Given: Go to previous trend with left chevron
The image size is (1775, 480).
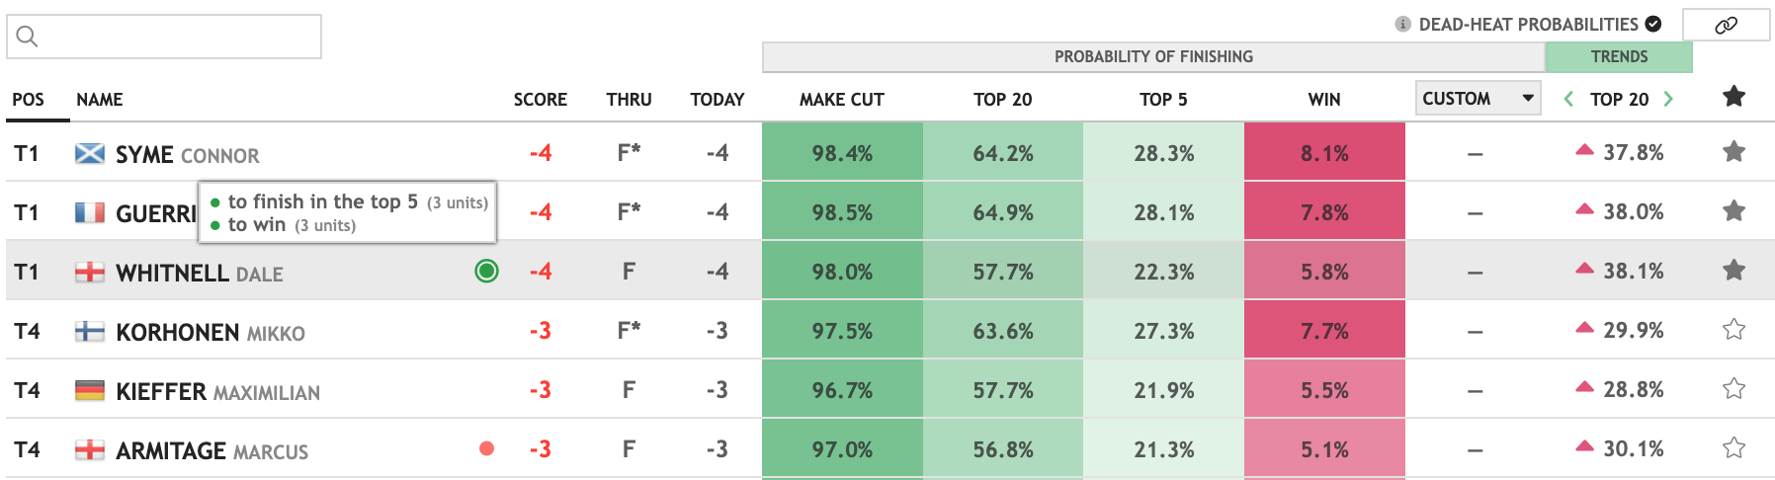Looking at the screenshot, I should tap(1568, 99).
